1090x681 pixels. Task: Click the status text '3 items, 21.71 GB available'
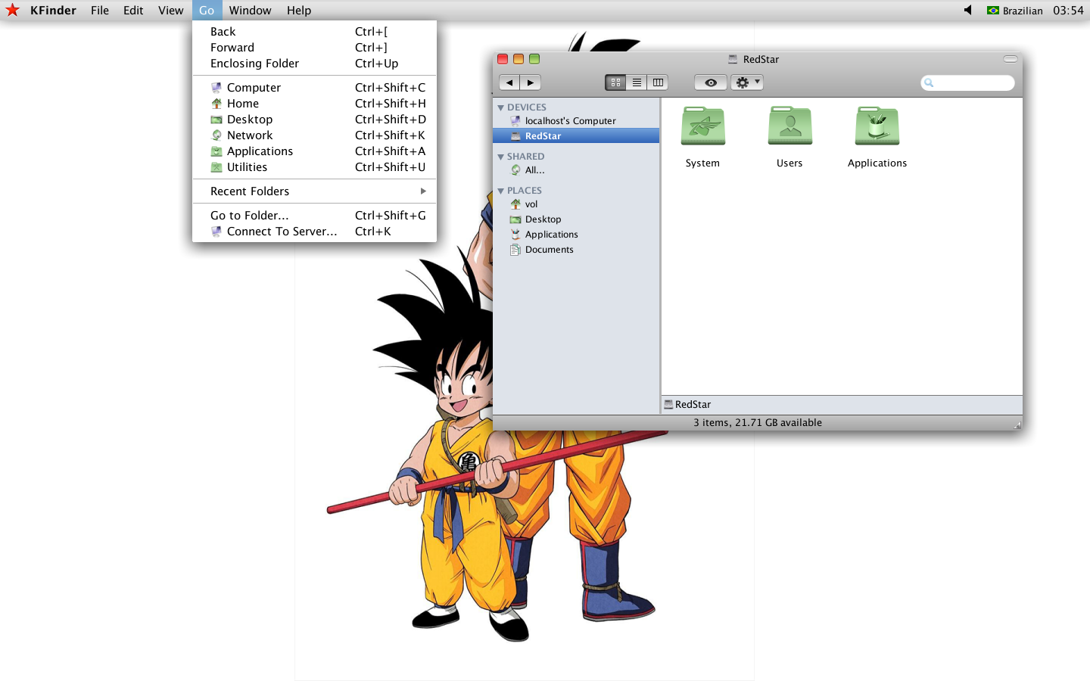[x=758, y=423]
